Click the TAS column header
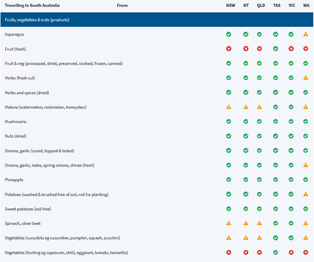Viewport: 314px width, 262px height. tap(276, 6)
